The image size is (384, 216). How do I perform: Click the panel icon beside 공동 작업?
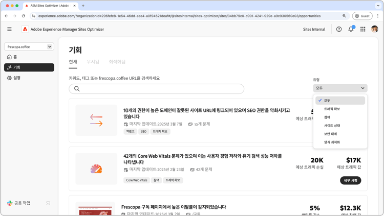coord(48,203)
